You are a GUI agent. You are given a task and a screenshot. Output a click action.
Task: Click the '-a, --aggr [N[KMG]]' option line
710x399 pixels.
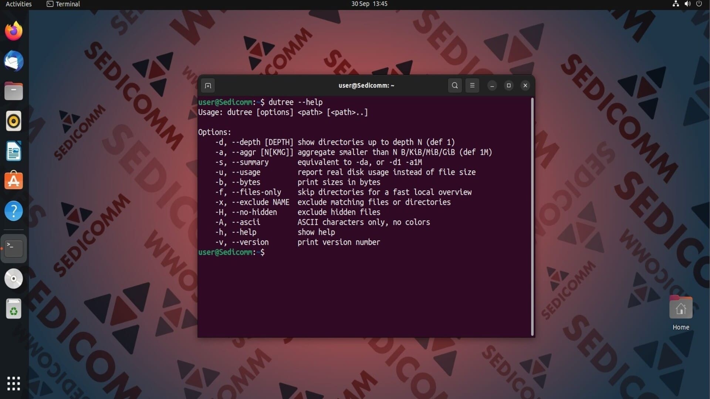click(x=354, y=152)
